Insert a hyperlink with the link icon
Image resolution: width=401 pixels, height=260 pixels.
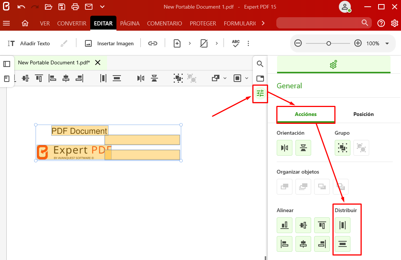[x=153, y=43]
